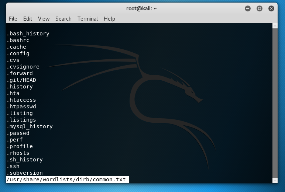Click the .profile entry
This screenshot has width=285, height=192.
tap(20, 146)
